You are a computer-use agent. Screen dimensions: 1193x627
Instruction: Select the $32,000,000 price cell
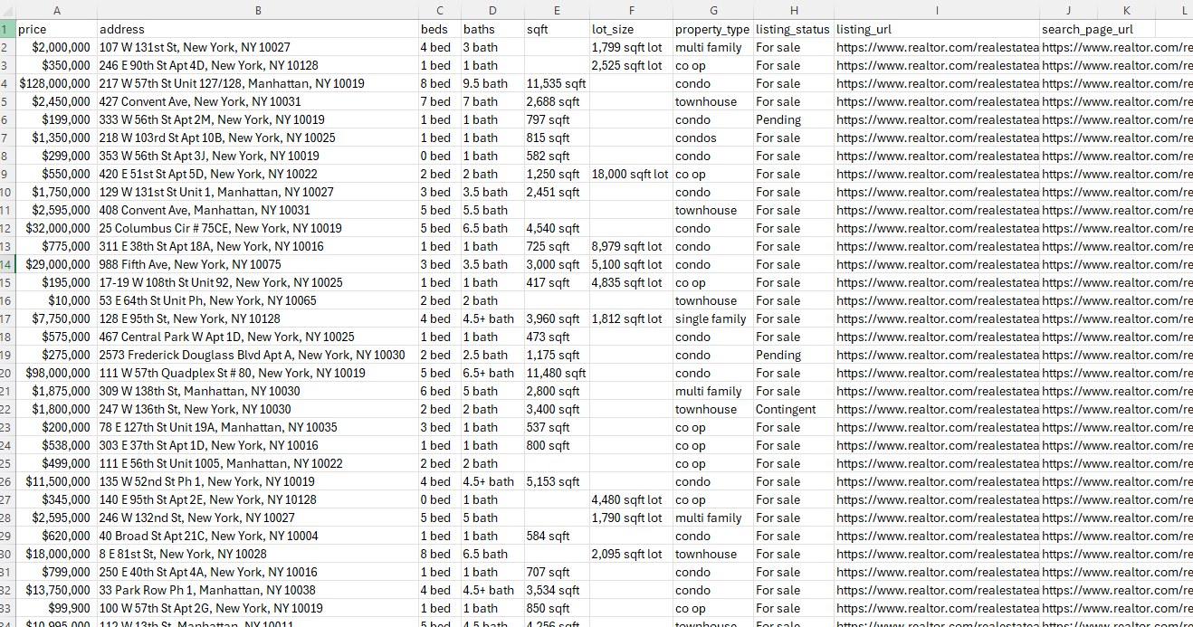pos(56,228)
